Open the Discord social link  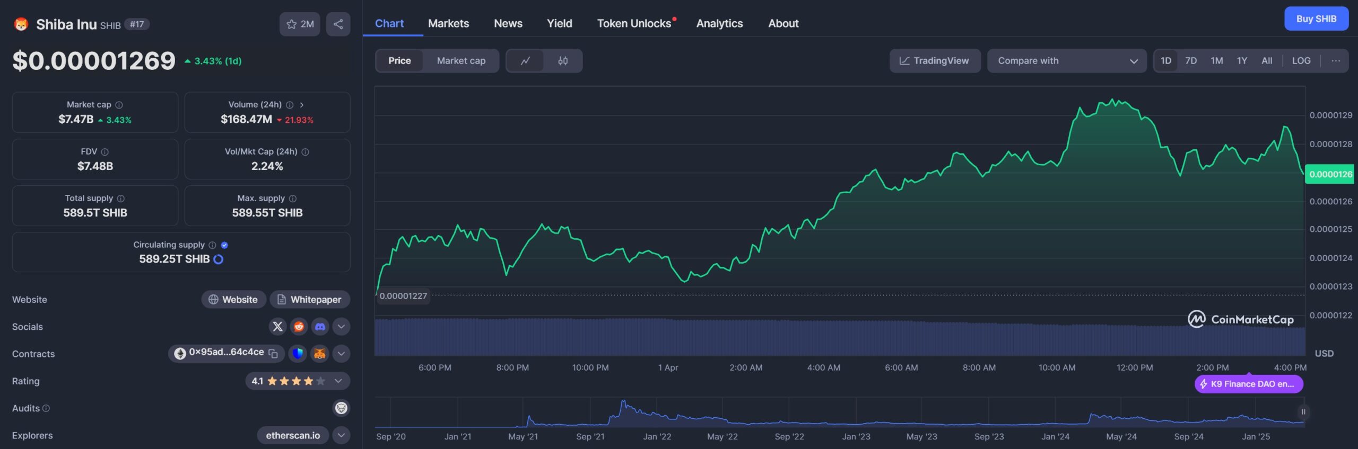pos(320,327)
